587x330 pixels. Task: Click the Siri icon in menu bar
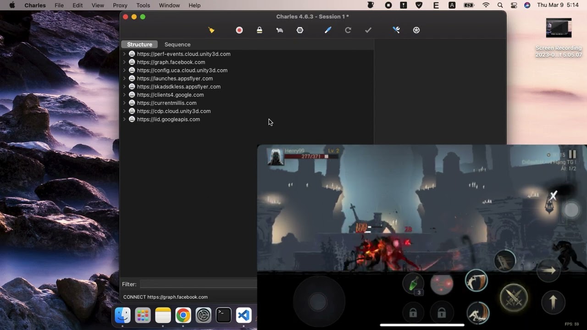point(527,5)
